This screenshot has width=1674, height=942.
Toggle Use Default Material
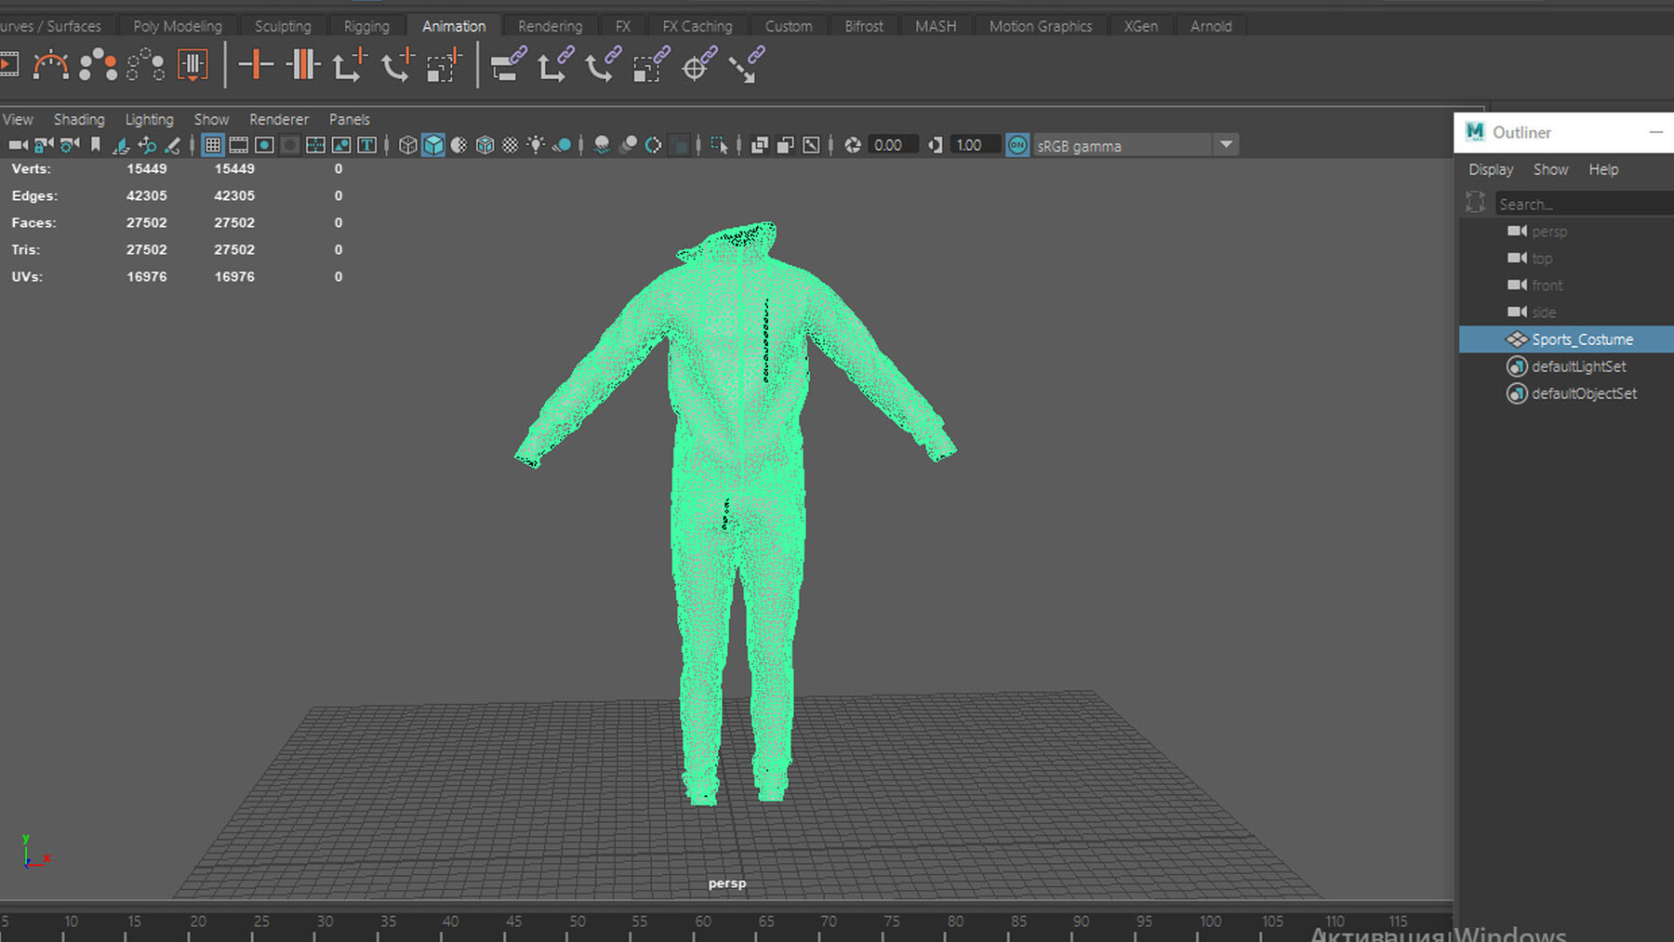[459, 145]
